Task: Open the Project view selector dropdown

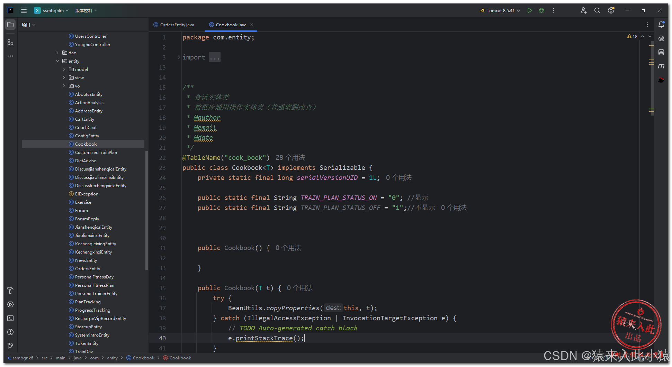Action: click(28, 25)
